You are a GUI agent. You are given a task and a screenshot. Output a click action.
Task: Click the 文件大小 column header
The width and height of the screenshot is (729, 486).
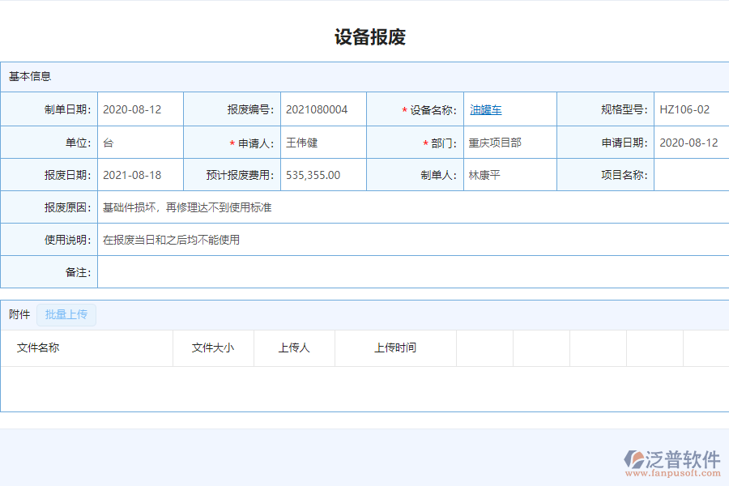212,347
